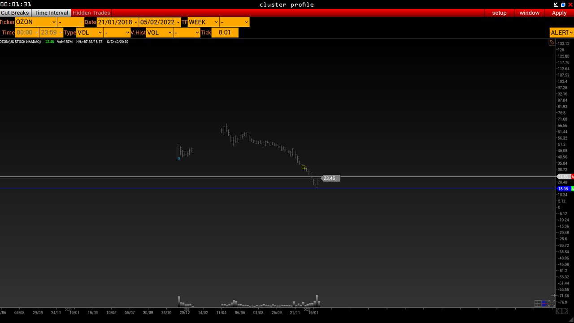The width and height of the screenshot is (574, 323).
Task: Click the four-pane grid layout icon
Action: (x=538, y=304)
